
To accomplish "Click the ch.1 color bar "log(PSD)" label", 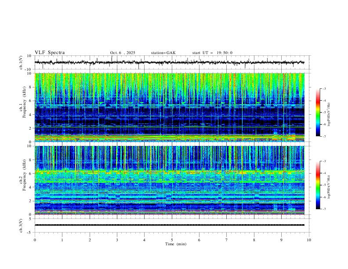I will click(x=329, y=114).
